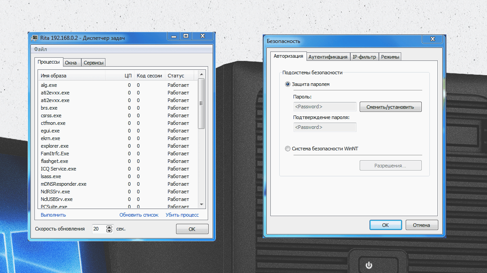The width and height of the screenshot is (487, 273).
Task: Switch to the Окна tab
Action: click(71, 63)
